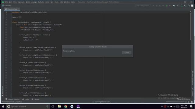The image size is (195, 109).
Task: Click the taskbar 'Type here to search' box
Action: click(28, 107)
